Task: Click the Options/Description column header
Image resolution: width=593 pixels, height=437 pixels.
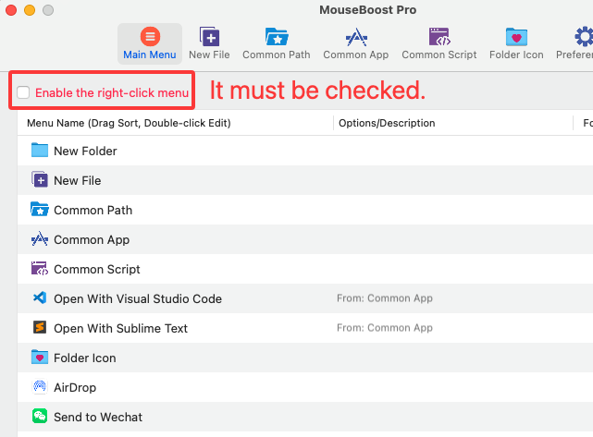Action: click(387, 123)
